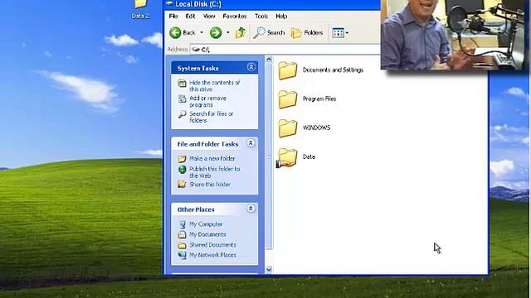Open Forward button history dropdown arrow
The height and width of the screenshot is (298, 531).
[227, 33]
